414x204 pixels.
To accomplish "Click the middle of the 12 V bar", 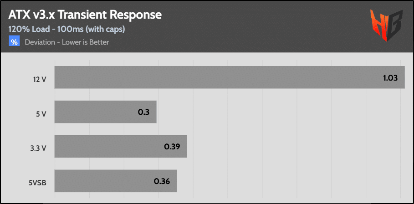I will point(230,77).
